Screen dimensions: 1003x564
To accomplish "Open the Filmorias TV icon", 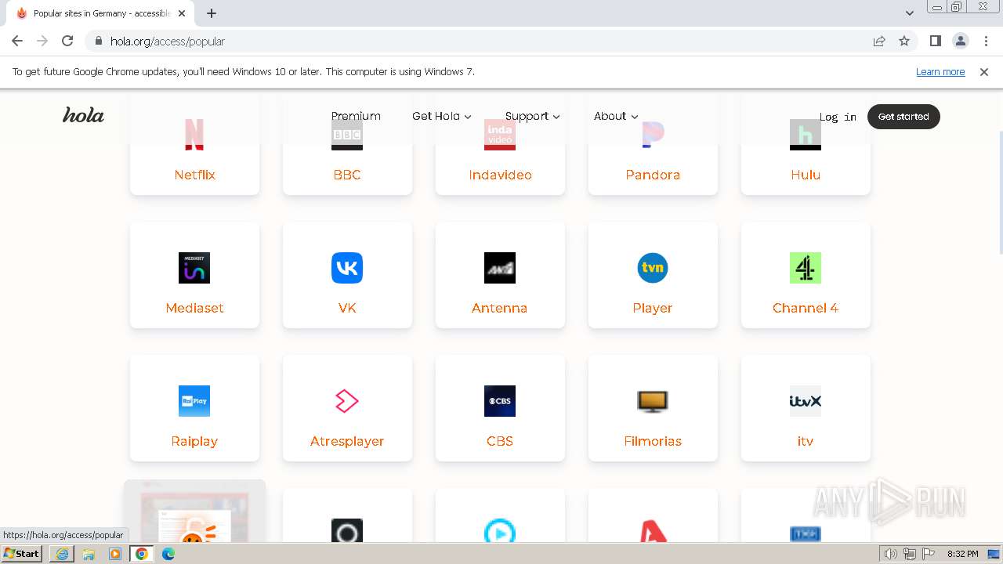I will (653, 401).
